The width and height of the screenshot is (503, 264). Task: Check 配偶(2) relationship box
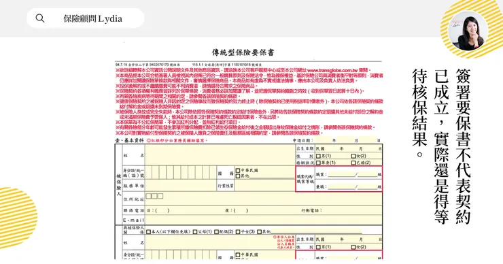point(217,231)
